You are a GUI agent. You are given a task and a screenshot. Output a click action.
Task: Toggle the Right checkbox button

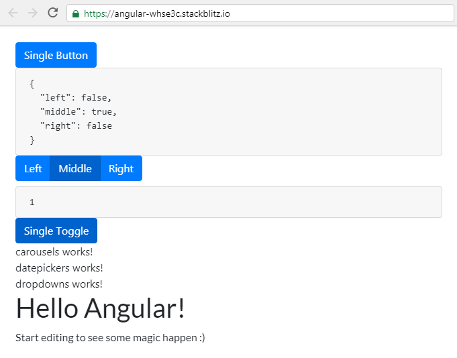pos(121,168)
